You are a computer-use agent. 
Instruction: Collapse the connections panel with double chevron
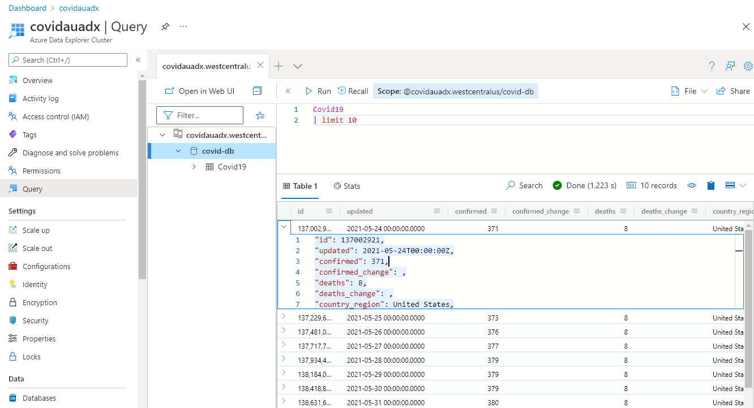point(288,91)
